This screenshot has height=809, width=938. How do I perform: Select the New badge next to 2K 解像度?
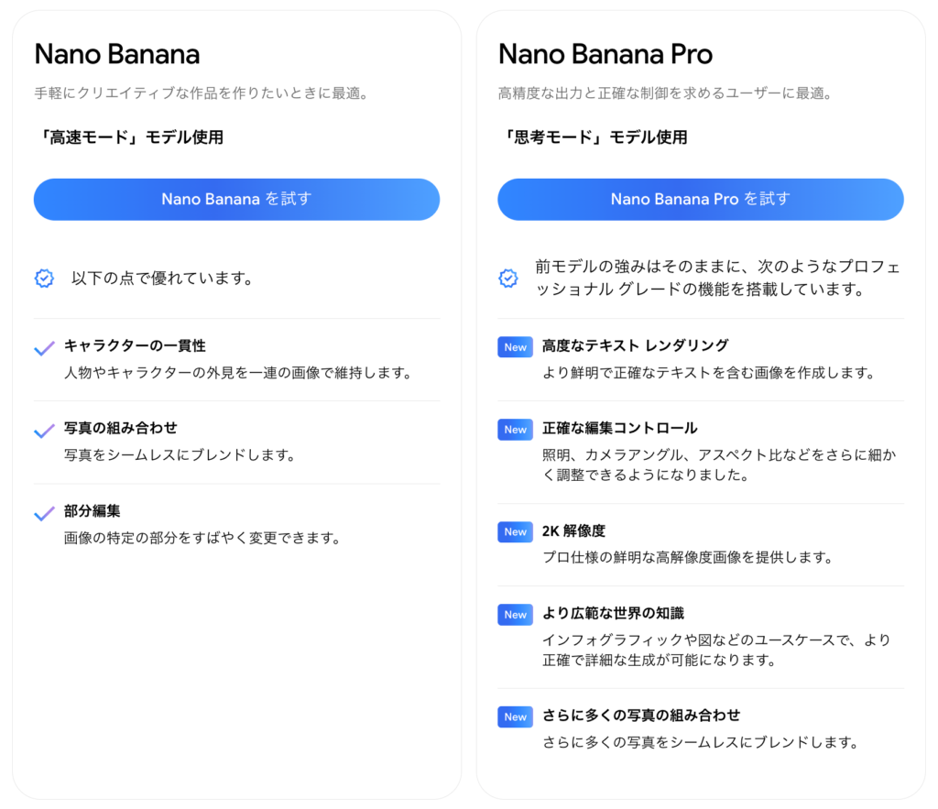point(515,532)
